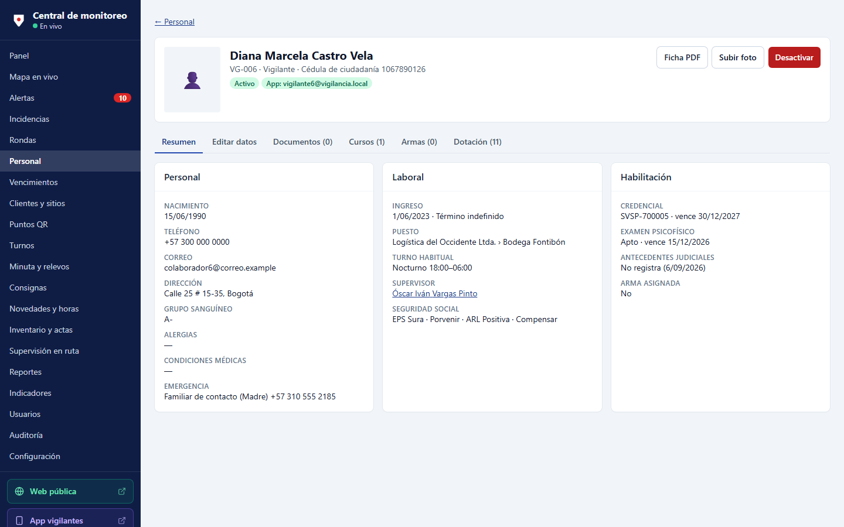Click the Activo status badge

(x=244, y=84)
